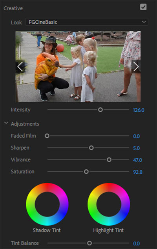Open the Look dropdown showing FGCineBasic

click(x=87, y=22)
